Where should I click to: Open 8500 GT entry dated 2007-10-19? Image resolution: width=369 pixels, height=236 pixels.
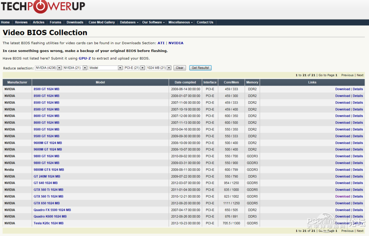pyautogui.click(x=46, y=110)
